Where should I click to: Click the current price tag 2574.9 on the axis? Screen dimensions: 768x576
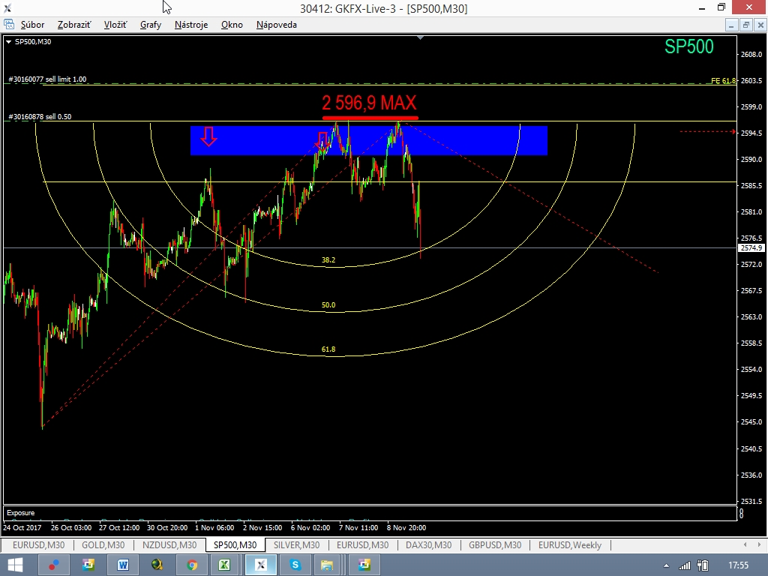coord(751,248)
